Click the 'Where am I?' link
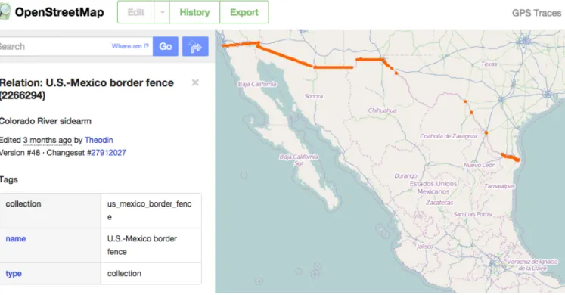The width and height of the screenshot is (565, 295). point(130,46)
